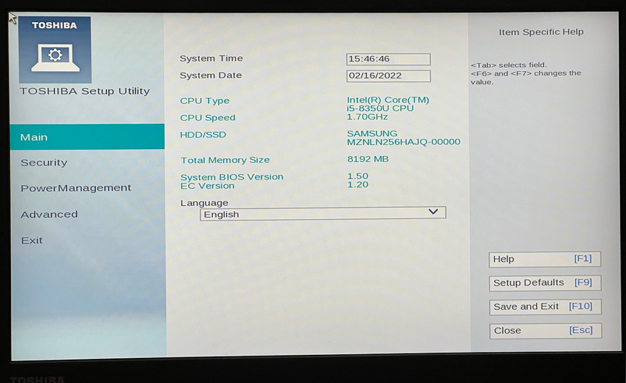Click the Item Specific Help heading

[x=541, y=32]
